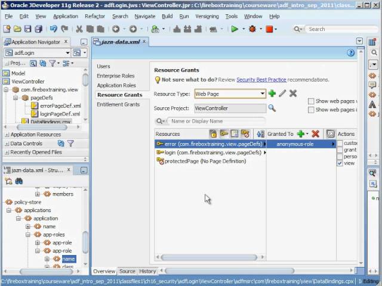This screenshot has height=286, width=382.
Task: Click the Navigate Forward toolbar icon
Action: pyautogui.click(x=133, y=29)
